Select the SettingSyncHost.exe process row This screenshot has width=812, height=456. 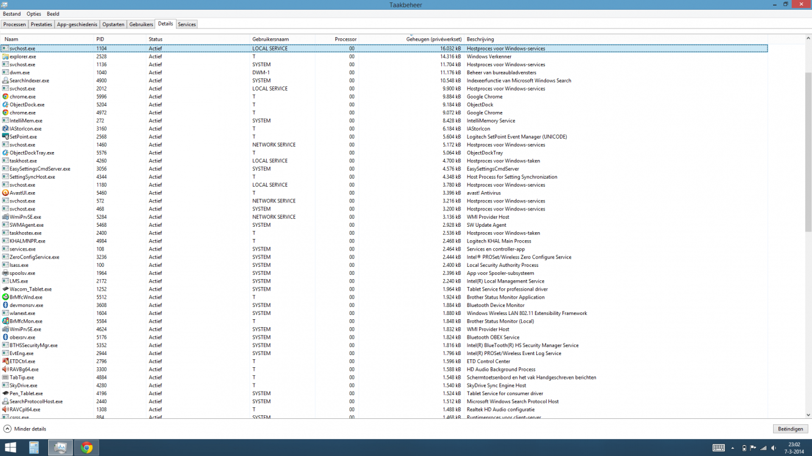tap(384, 177)
